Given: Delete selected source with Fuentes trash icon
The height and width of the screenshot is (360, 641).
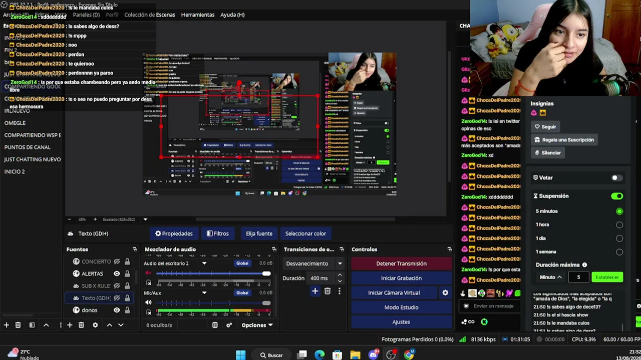Looking at the screenshot, I should [81, 325].
